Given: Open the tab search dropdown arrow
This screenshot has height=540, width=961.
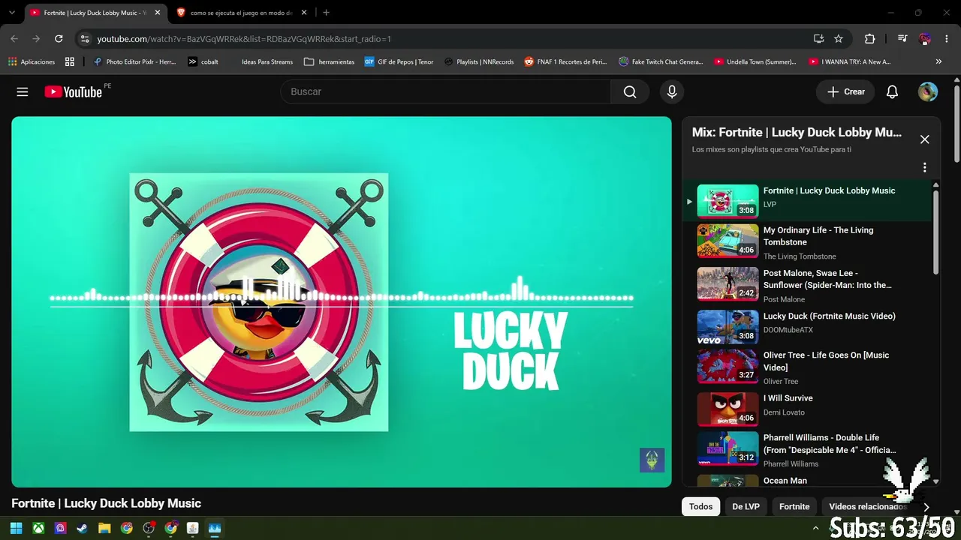Looking at the screenshot, I should click(x=12, y=13).
